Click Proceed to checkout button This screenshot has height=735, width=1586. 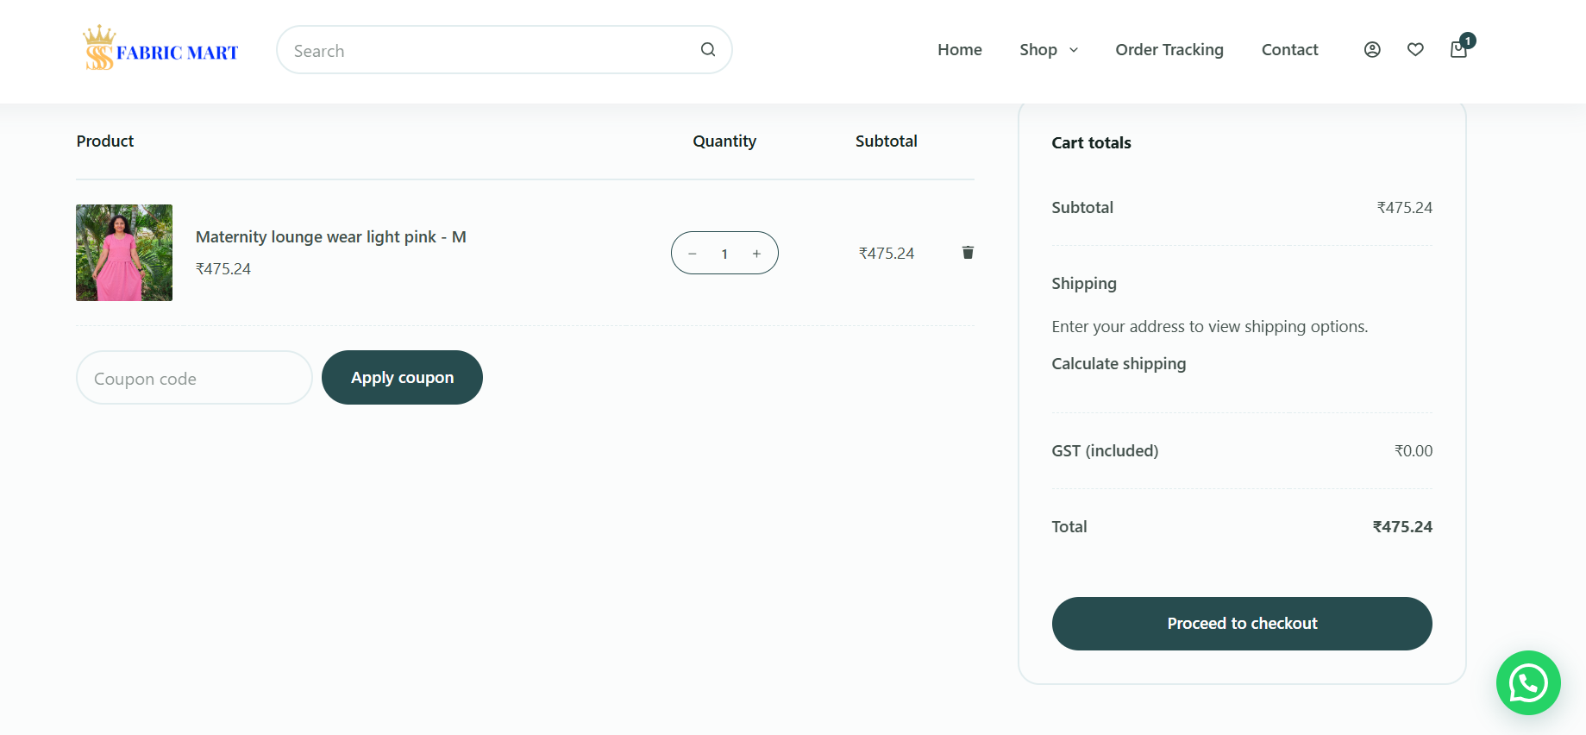1241,624
